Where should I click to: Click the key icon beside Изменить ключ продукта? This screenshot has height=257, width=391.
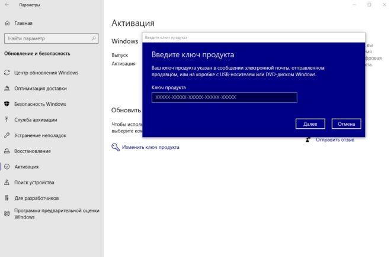click(116, 147)
